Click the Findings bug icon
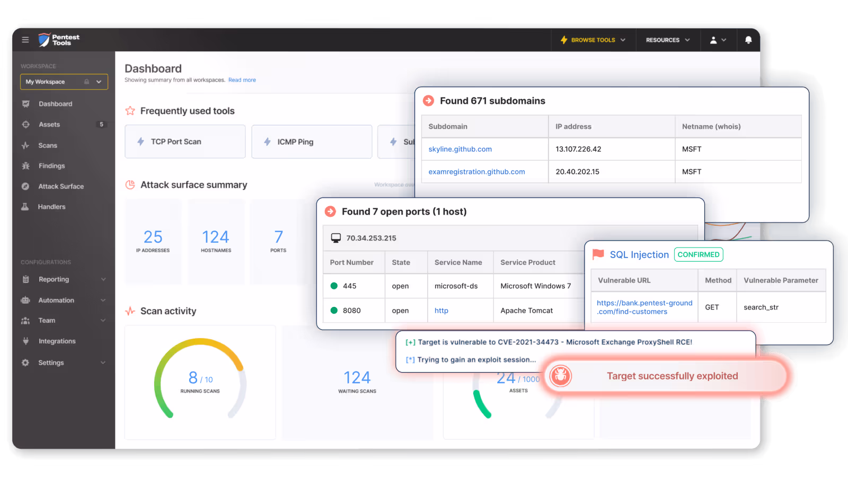The image size is (848, 477). [25, 166]
